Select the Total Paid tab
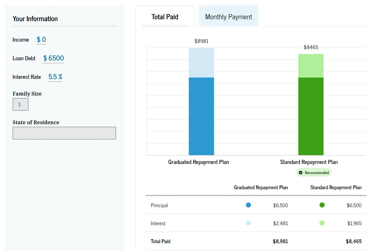Image resolution: width=372 pixels, height=251 pixels. pyautogui.click(x=165, y=16)
